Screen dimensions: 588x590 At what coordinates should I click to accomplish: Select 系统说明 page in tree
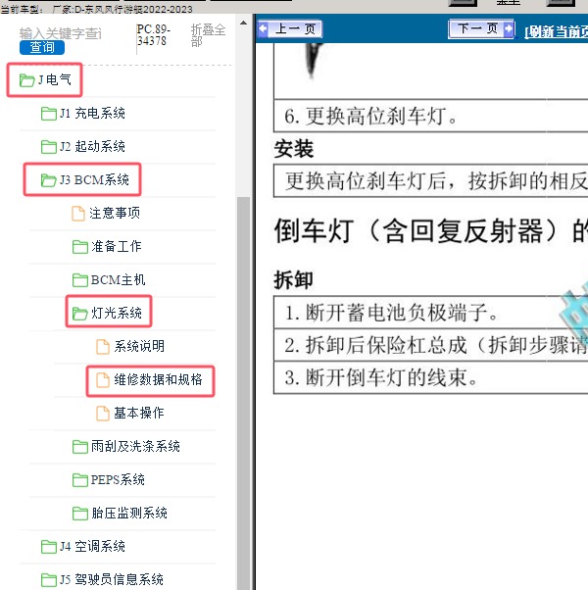click(139, 346)
